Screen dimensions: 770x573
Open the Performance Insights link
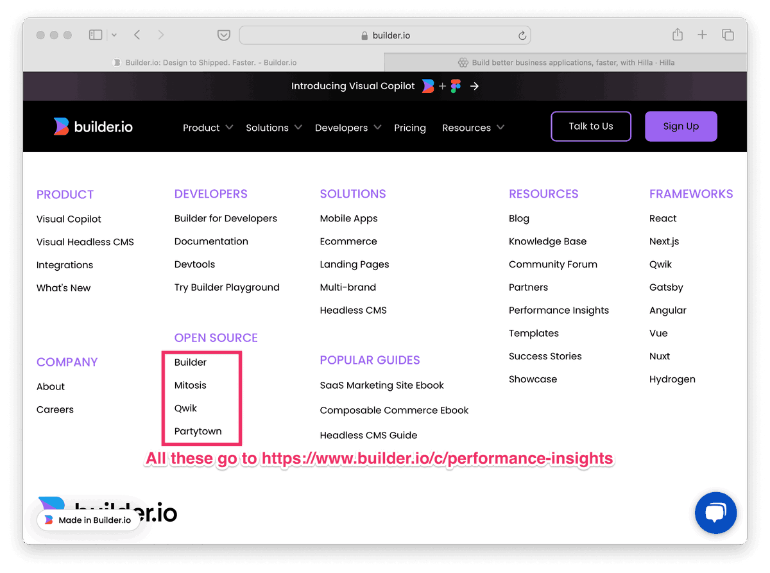click(x=559, y=311)
